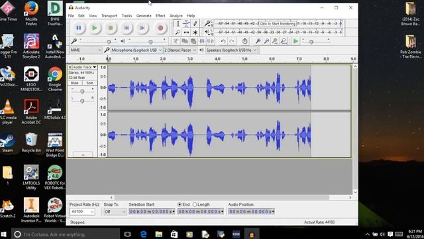Open the View menu
The height and width of the screenshot is (239, 424).
(93, 16)
